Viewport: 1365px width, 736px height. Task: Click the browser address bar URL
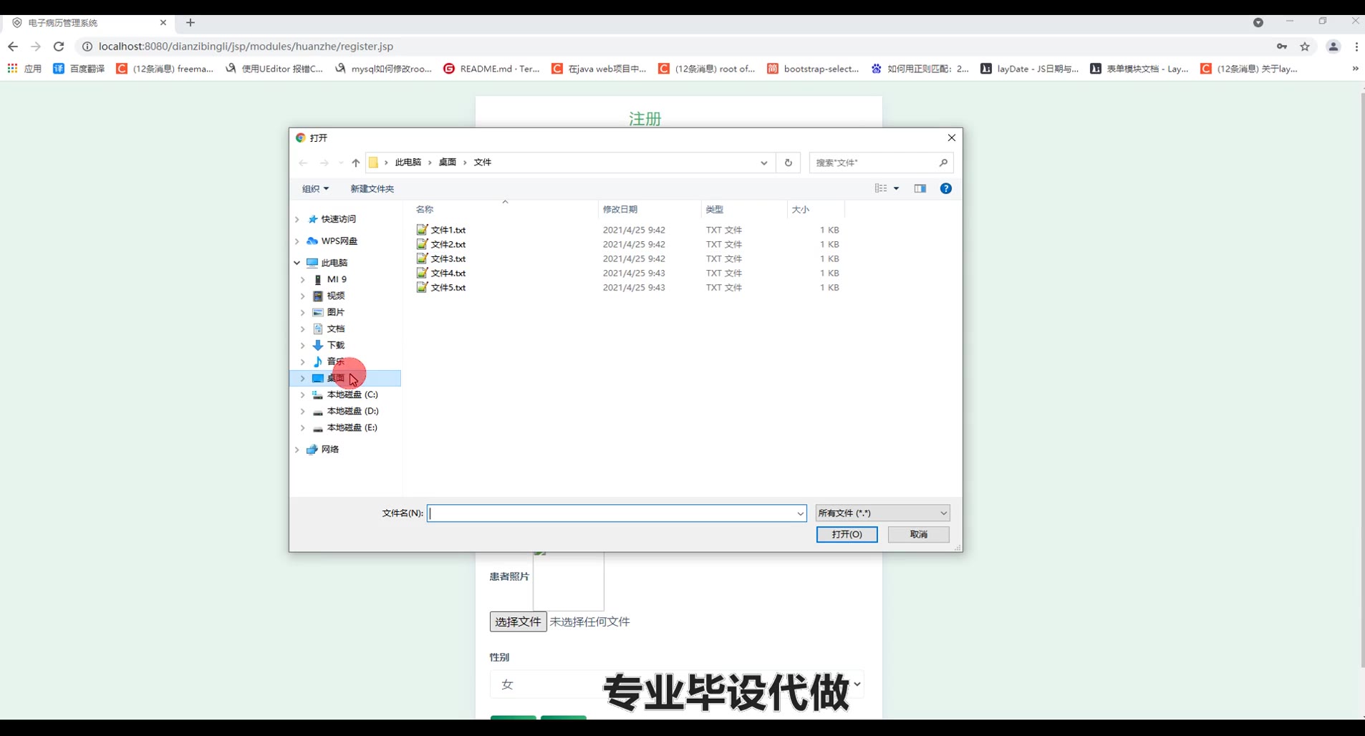pyautogui.click(x=246, y=47)
